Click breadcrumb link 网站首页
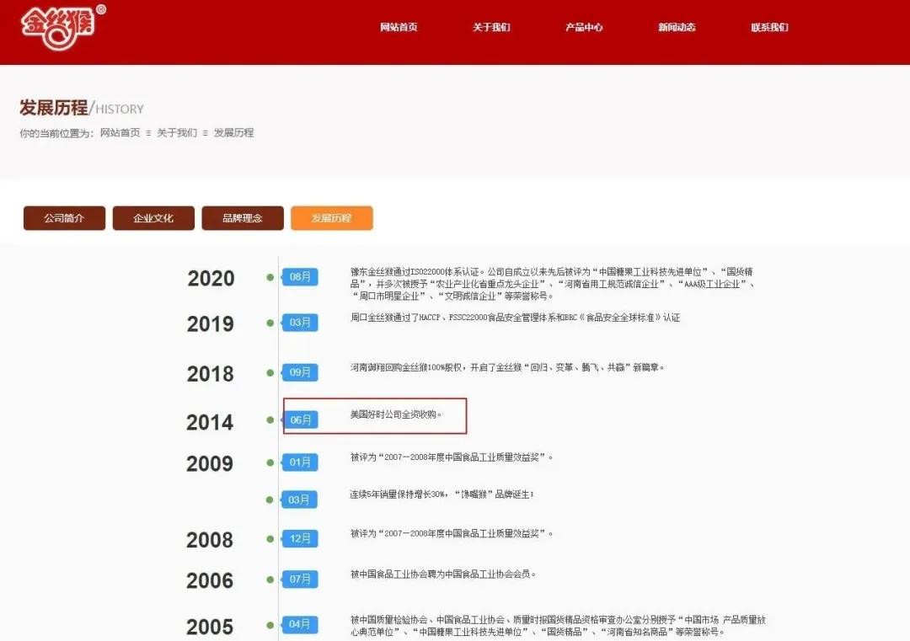The height and width of the screenshot is (641, 910). [x=120, y=133]
